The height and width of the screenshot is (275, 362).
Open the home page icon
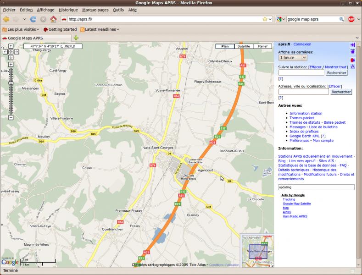point(53,19)
